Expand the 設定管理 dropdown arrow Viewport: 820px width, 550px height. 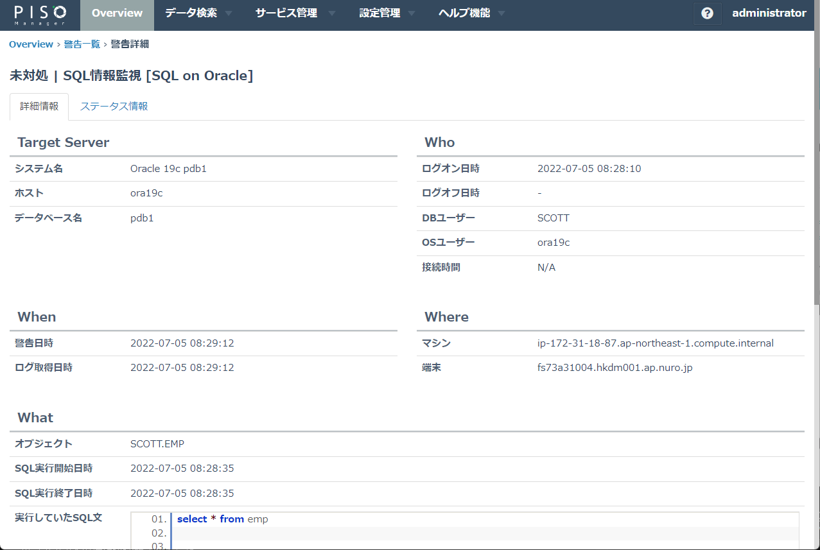pyautogui.click(x=412, y=13)
